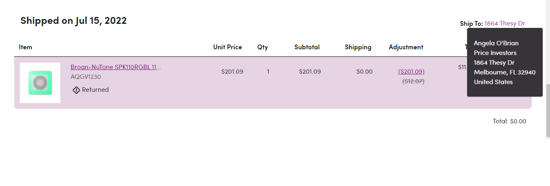Click the Unit Price column header
The width and height of the screenshot is (550, 186).
(227, 47)
